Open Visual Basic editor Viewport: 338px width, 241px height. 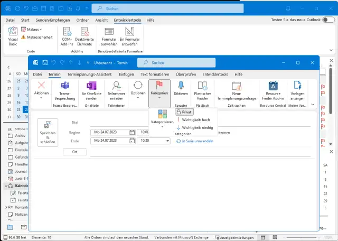click(13, 35)
